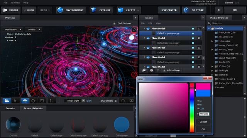This screenshot has width=247, height=138.
Task: Open the Shaded display mode dropdown
Action: click(34, 30)
